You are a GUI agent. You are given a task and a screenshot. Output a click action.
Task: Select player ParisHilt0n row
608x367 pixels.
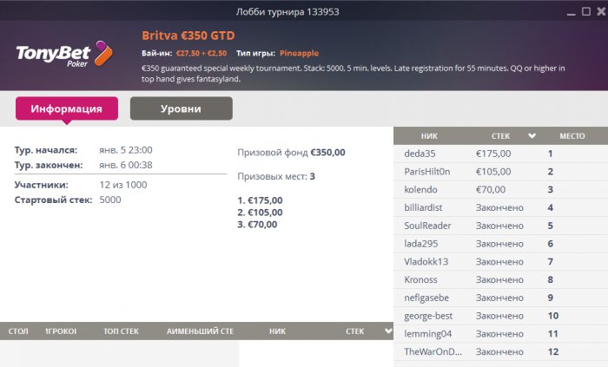500,172
